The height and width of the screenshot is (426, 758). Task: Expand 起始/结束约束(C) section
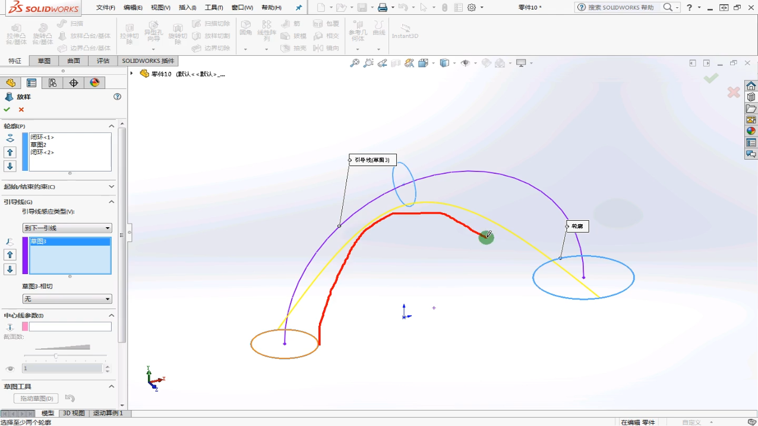[111, 186]
